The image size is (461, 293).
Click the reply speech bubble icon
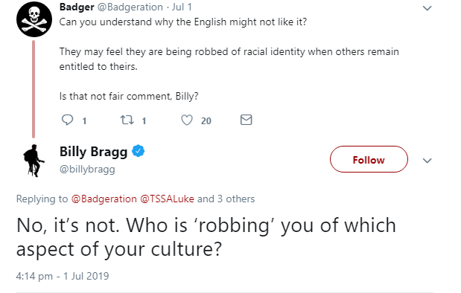pos(67,120)
